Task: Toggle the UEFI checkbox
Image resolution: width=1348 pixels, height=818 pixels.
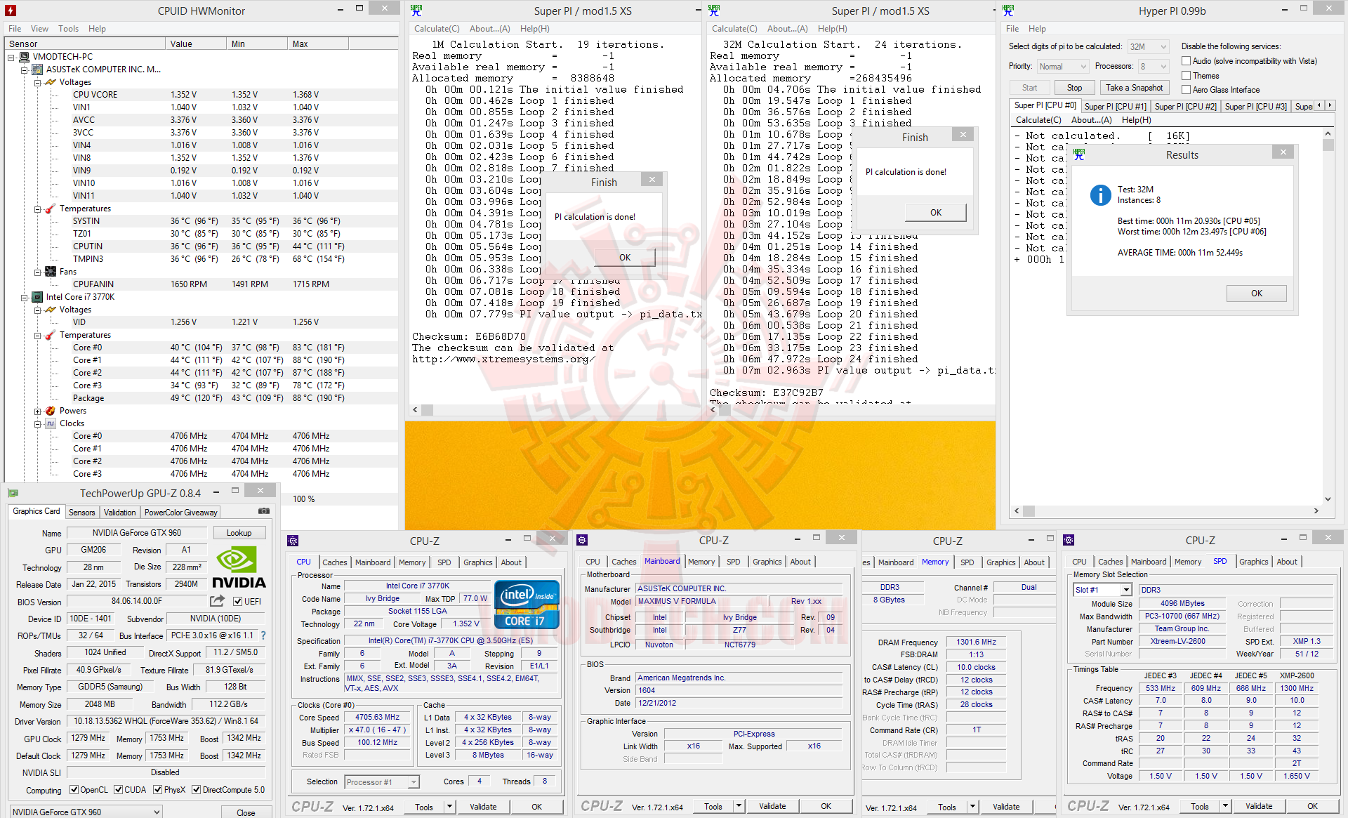Action: [238, 602]
